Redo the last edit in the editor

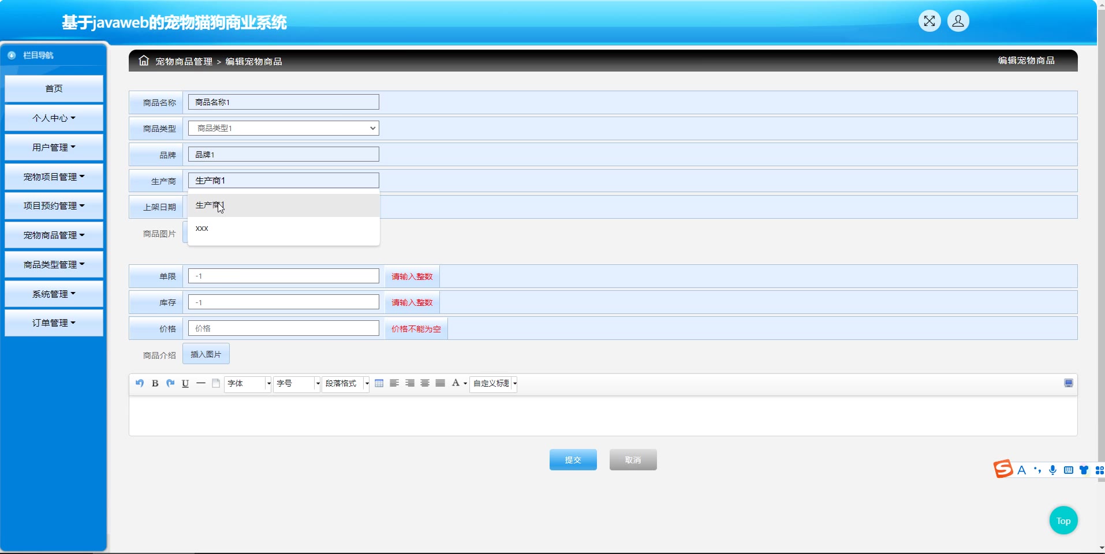point(170,383)
